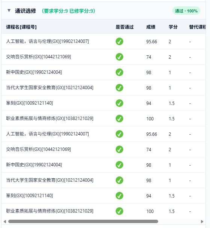Screen dimensions: 210x228
Task: Click the first 篆刻(GX) course name
Action: tap(29, 103)
